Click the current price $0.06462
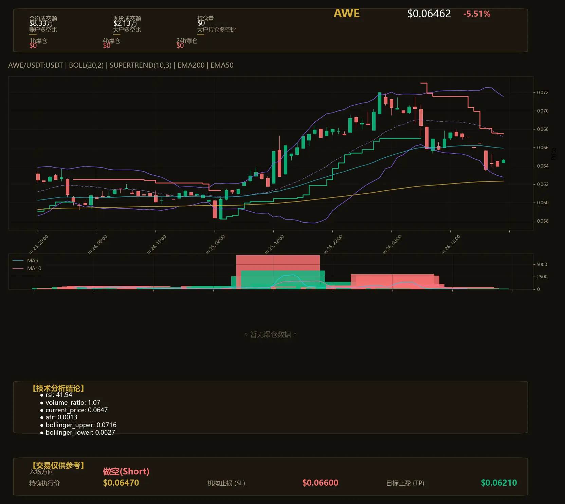Image resolution: width=565 pixels, height=504 pixels. point(429,14)
